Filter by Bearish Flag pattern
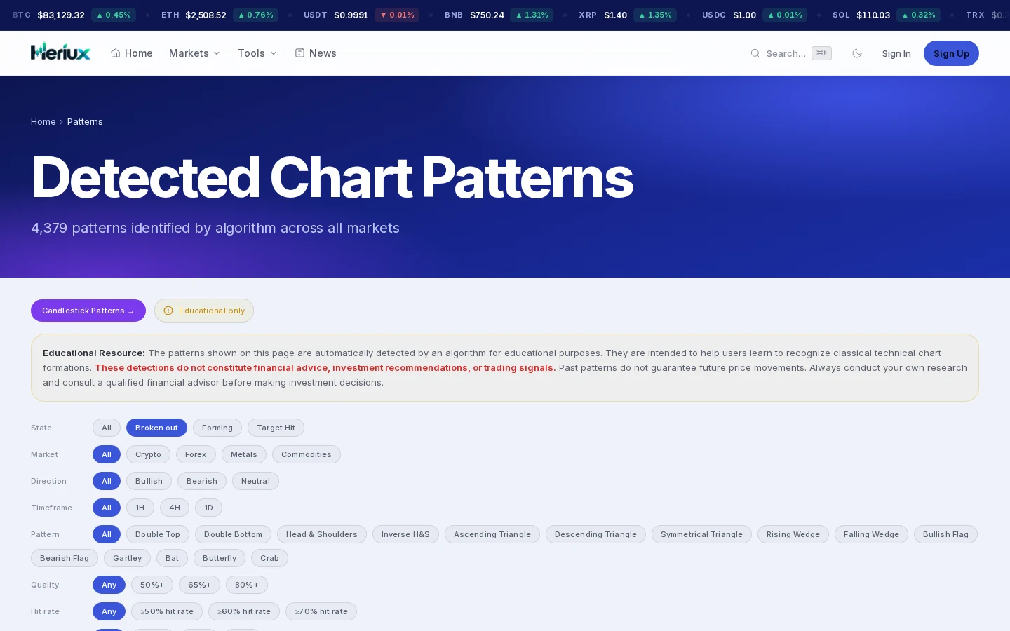Viewport: 1010px width, 631px height. click(x=65, y=558)
